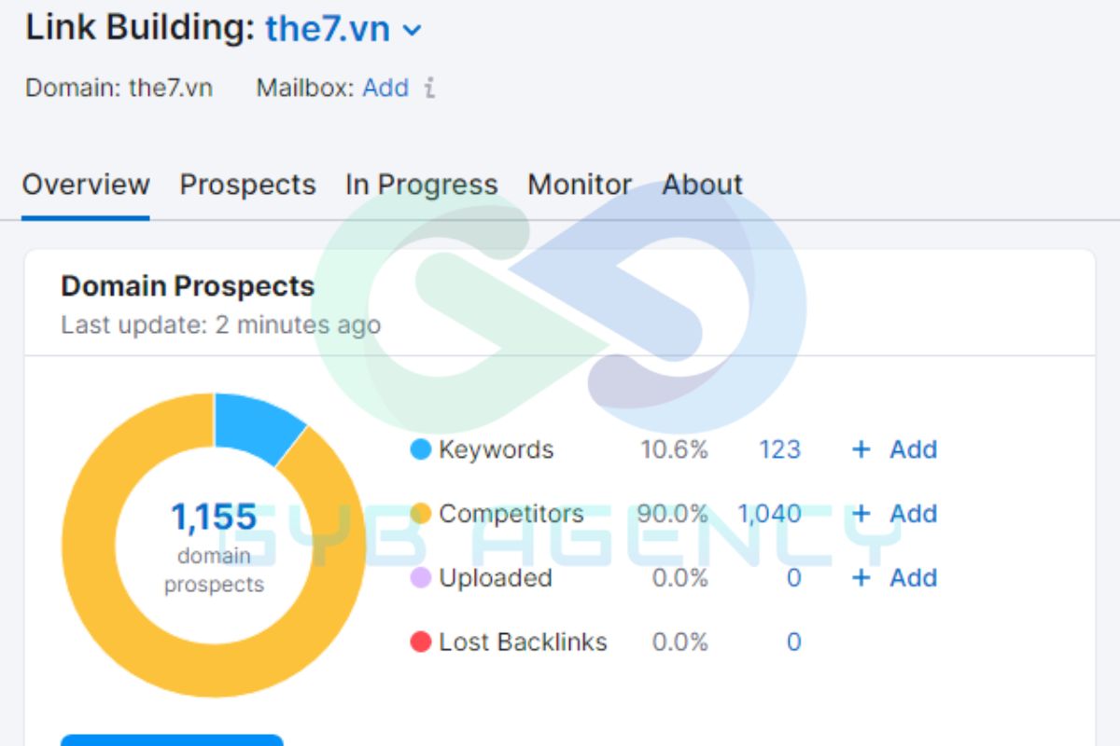This screenshot has height=746, width=1120.
Task: Switch to the Overview tab
Action: pos(86,185)
